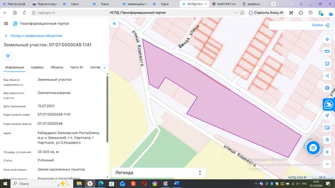
Task: Zoom in the map with plus
Action: coord(327,152)
